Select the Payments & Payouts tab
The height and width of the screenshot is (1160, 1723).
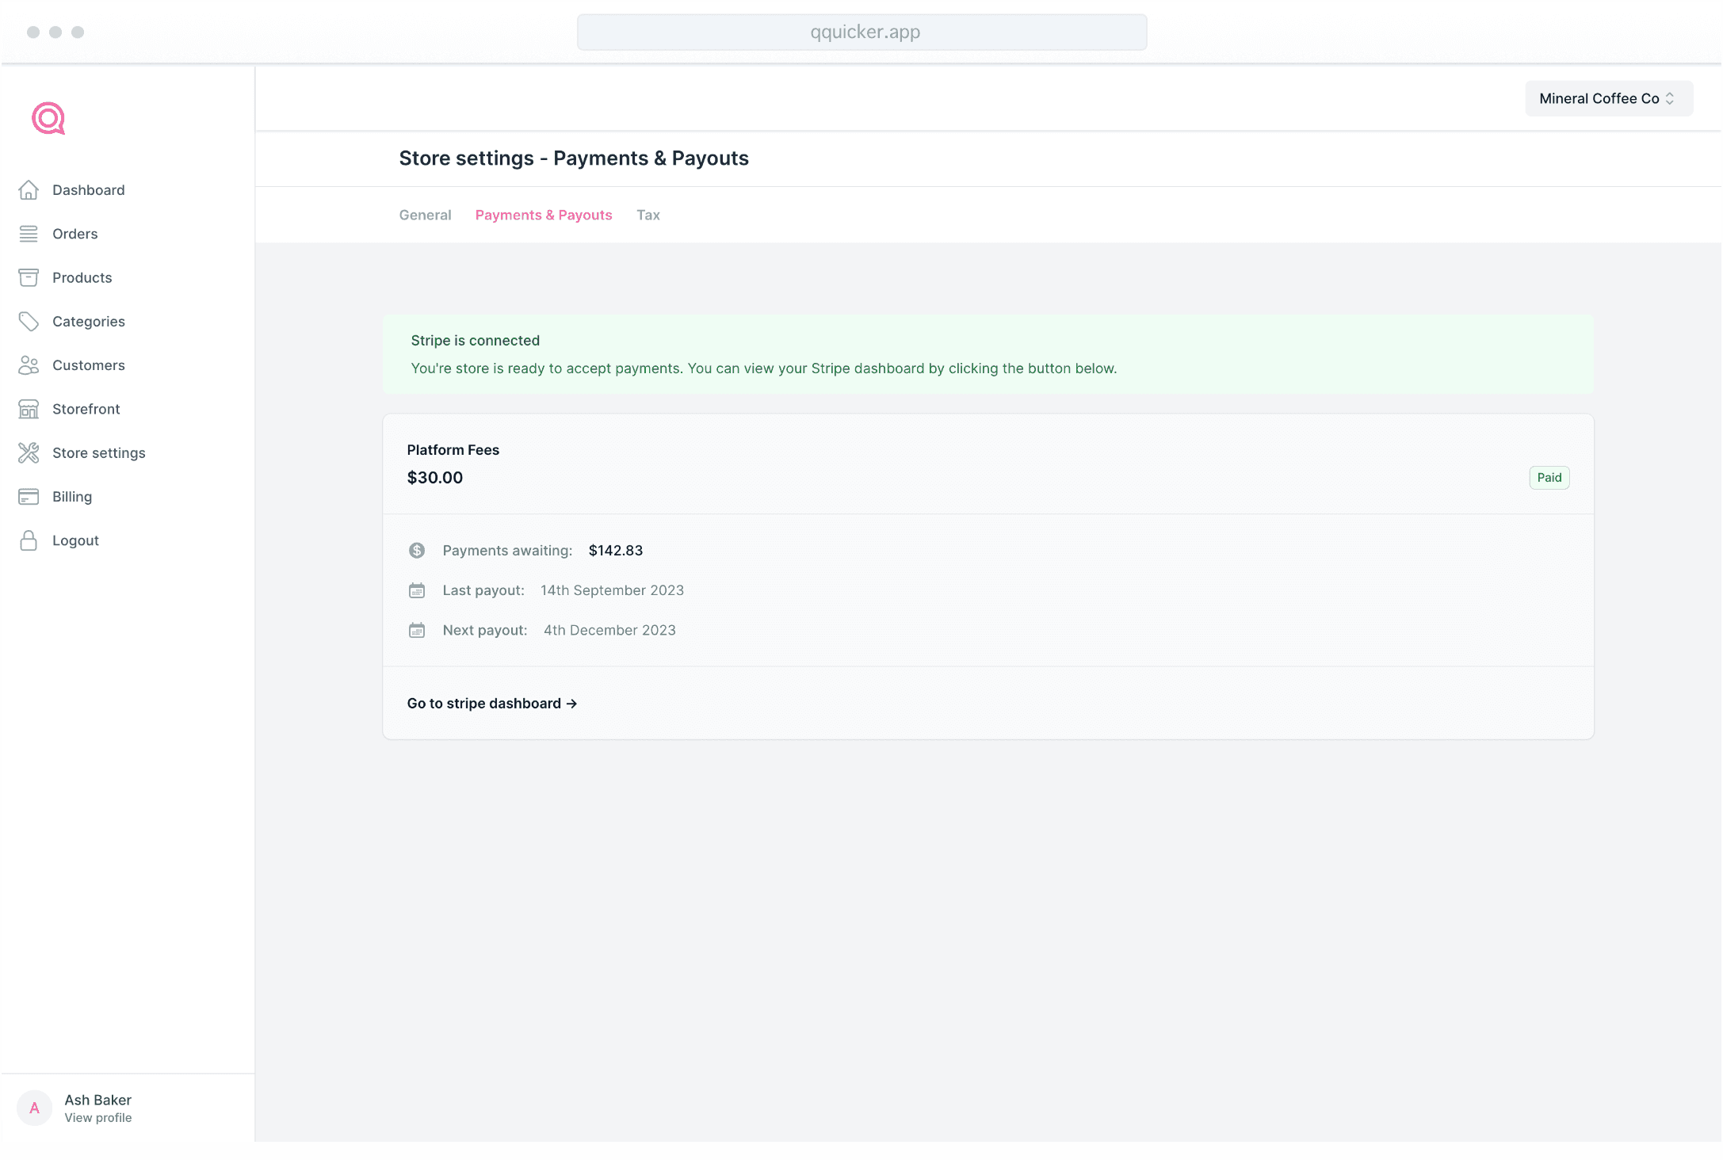coord(543,215)
